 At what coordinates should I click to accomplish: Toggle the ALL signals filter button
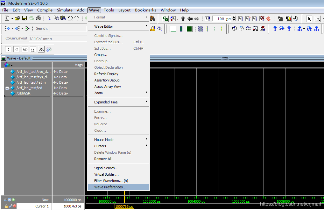(x=41, y=49)
